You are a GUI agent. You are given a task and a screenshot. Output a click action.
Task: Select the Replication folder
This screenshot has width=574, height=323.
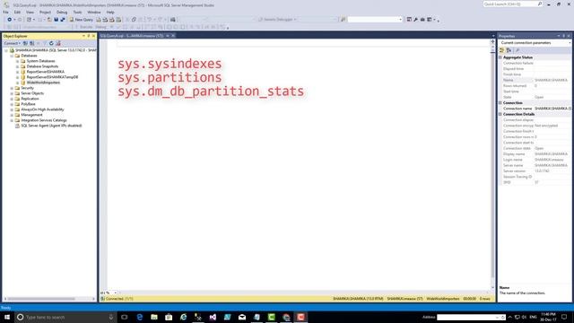point(30,99)
